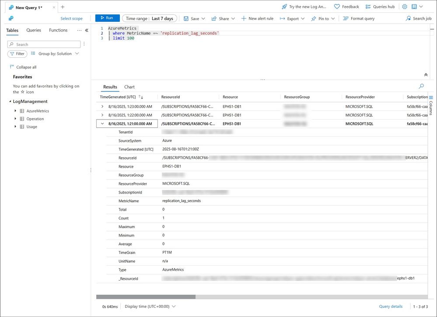Collapse the query editor double chevron
The image size is (437, 317).
(426, 75)
